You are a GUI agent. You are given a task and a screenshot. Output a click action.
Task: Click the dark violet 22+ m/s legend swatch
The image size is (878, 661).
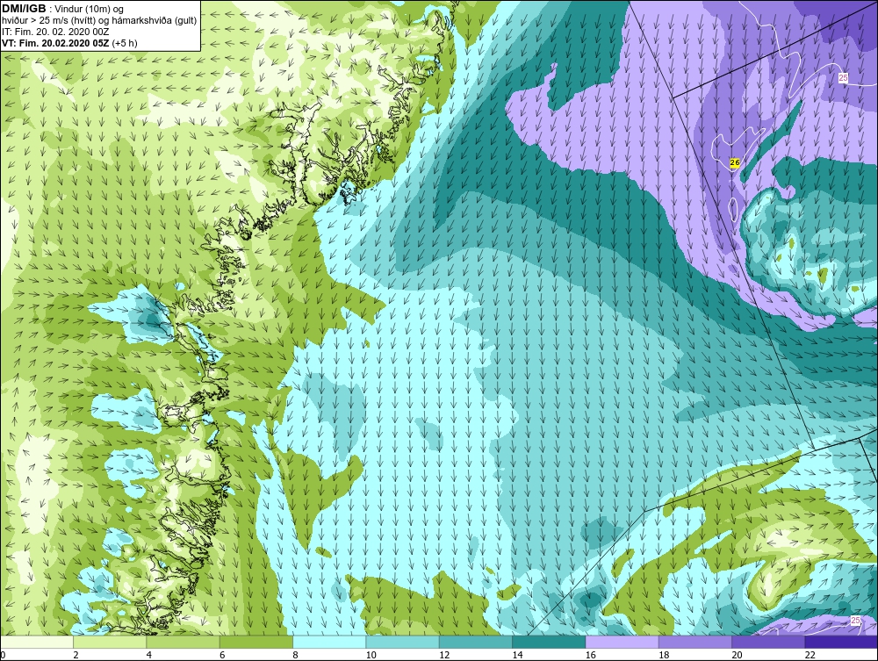coord(842,642)
